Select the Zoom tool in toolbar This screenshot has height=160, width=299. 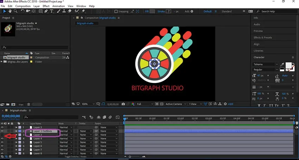pyautogui.click(x=15, y=11)
